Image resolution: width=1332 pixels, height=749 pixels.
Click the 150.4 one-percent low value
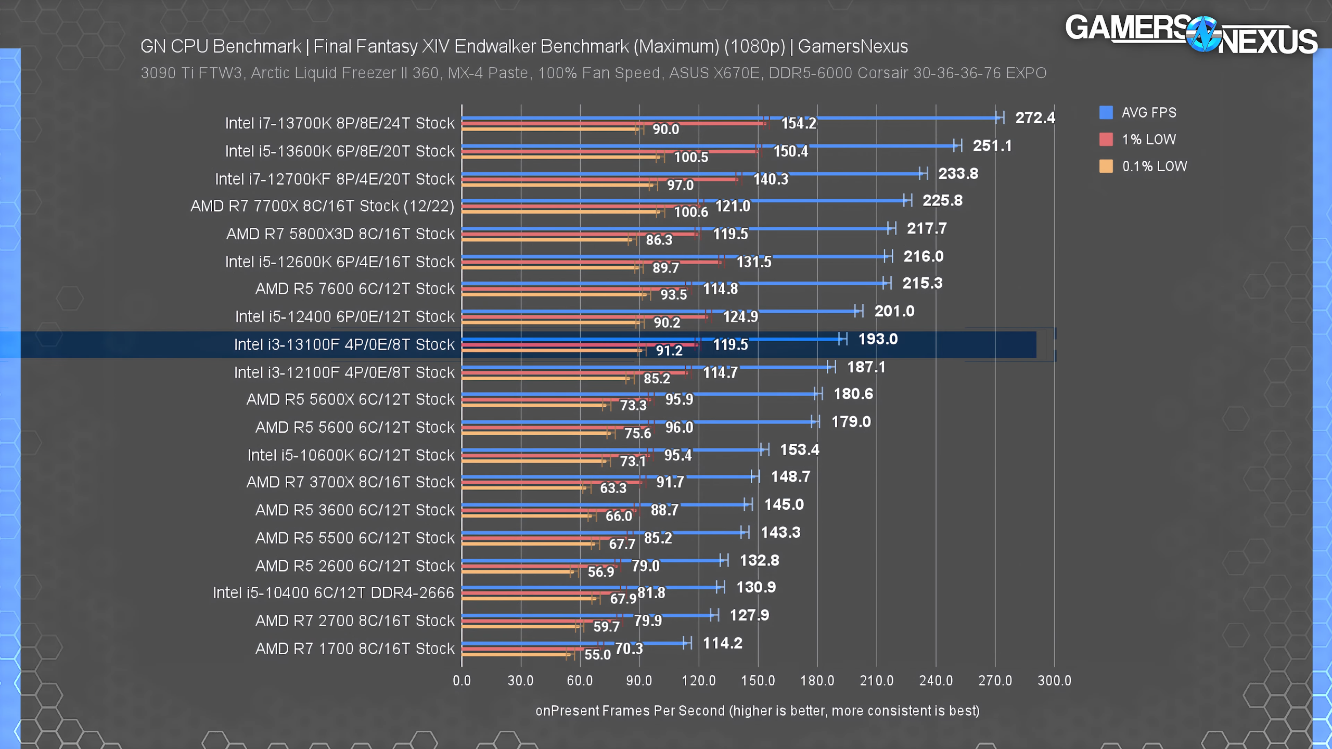[x=791, y=152]
